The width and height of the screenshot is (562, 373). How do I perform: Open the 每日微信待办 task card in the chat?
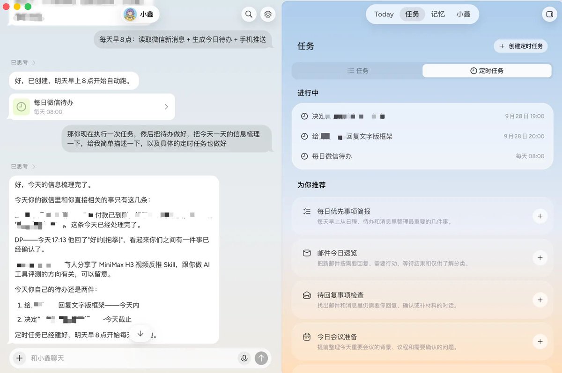pos(92,107)
